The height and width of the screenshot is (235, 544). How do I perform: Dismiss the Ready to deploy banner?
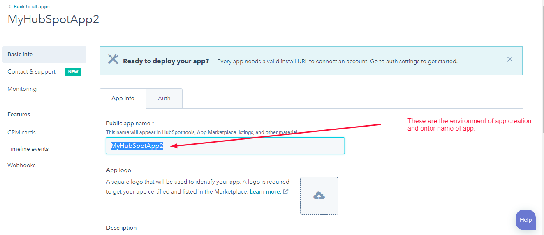coord(510,59)
